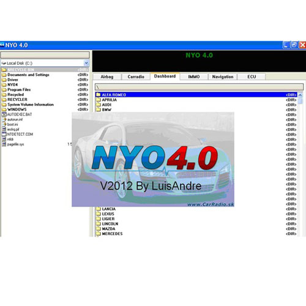Click the ALFA ROMEO folder icon
The height and width of the screenshot is (306, 306).
99,95
